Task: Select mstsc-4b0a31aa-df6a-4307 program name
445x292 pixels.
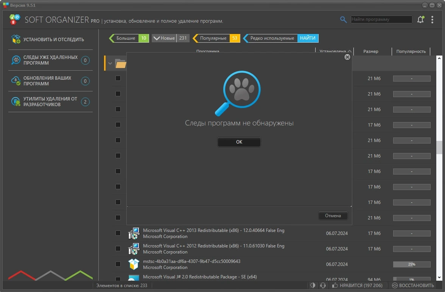Action: pyautogui.click(x=191, y=261)
